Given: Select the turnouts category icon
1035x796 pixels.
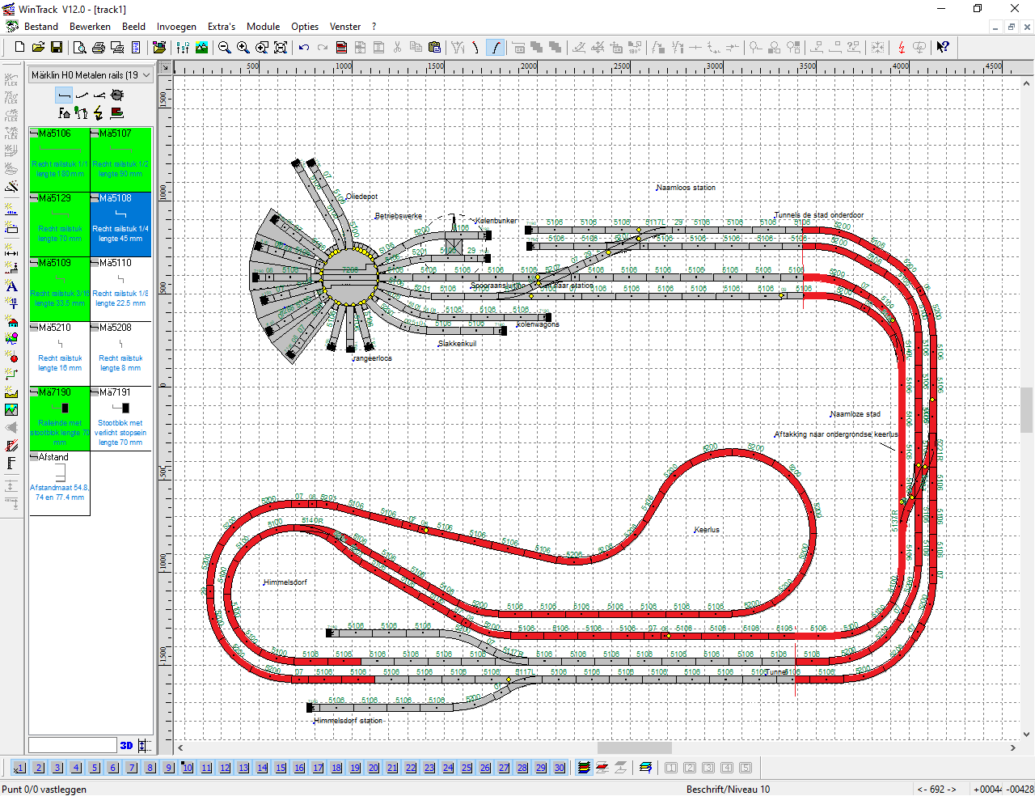Looking at the screenshot, I should click(x=99, y=95).
